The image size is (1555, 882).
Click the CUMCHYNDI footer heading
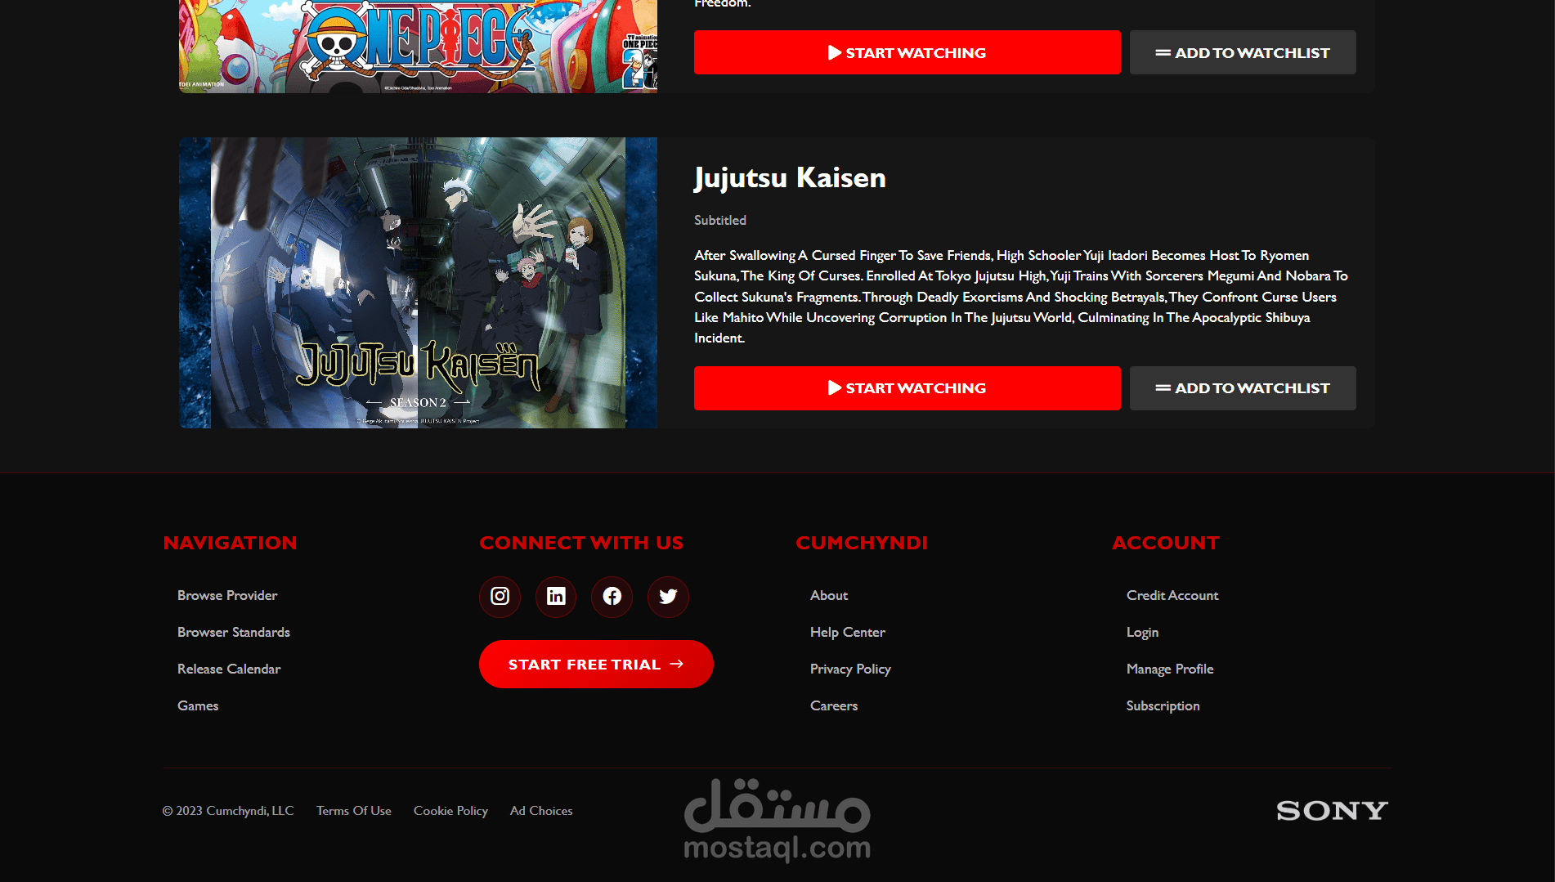pos(862,543)
